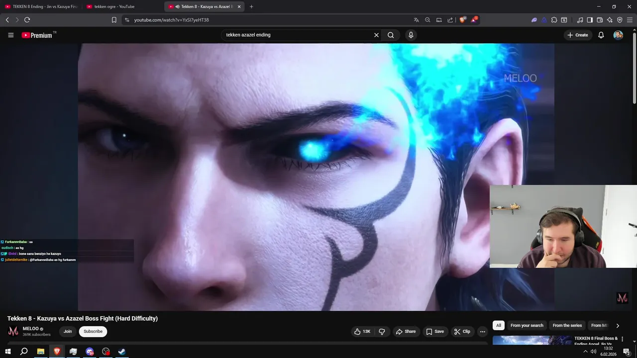
Task: Open Steam from the taskbar
Action: tap(122, 352)
